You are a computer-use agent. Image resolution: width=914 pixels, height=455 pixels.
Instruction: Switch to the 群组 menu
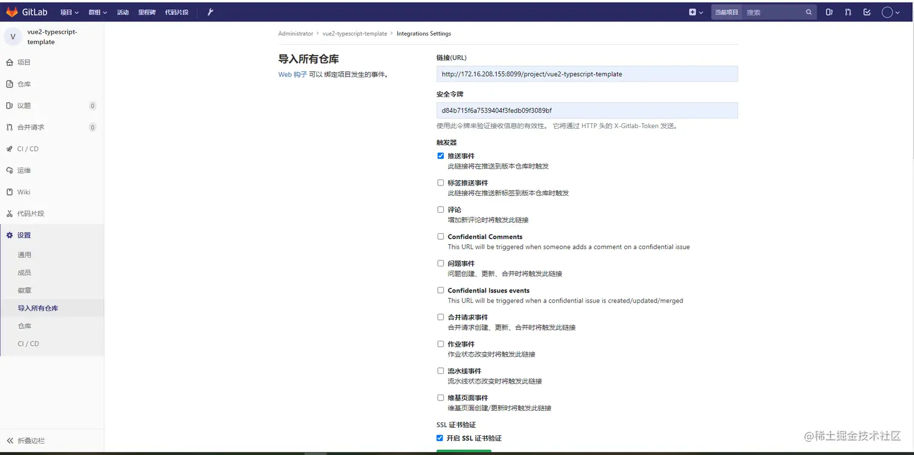(97, 11)
